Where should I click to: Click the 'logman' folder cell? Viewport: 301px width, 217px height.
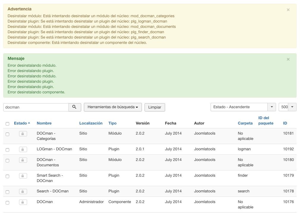(244, 149)
